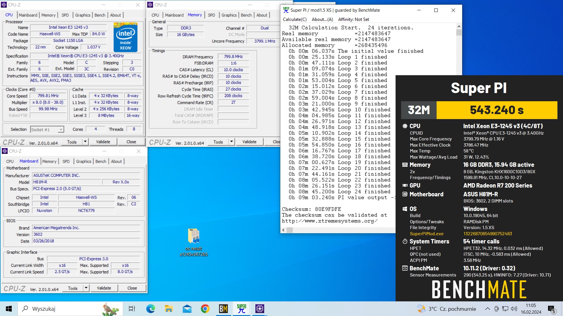Open the Tools dropdown arrow in Memory window
563x316 pixels.
click(231, 142)
